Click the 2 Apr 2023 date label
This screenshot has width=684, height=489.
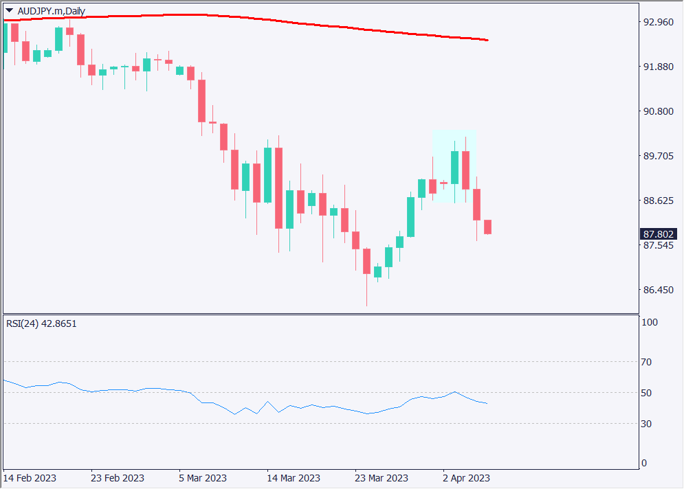(x=467, y=478)
